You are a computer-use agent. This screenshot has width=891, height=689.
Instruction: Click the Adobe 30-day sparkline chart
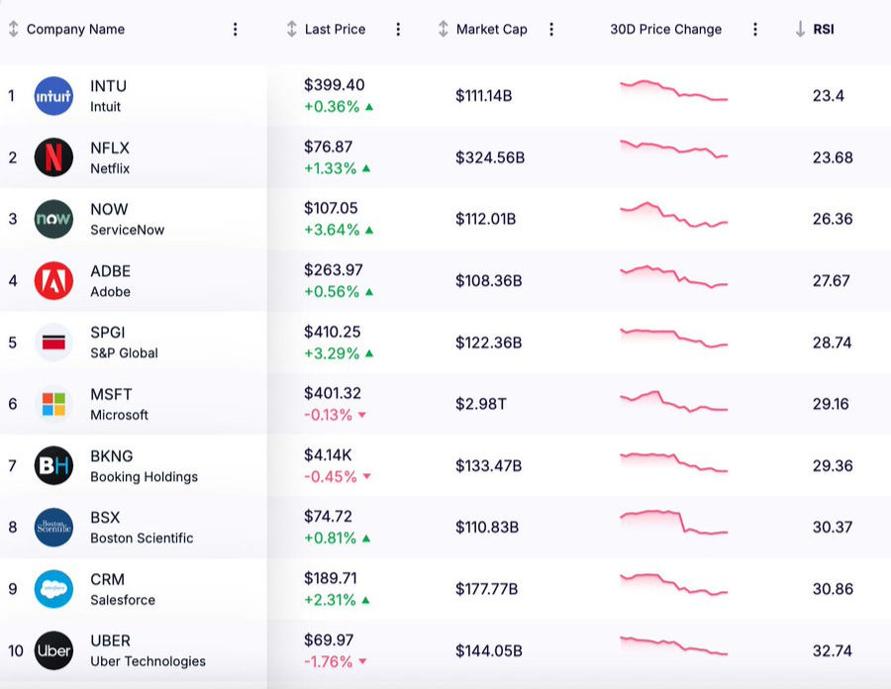point(674,276)
